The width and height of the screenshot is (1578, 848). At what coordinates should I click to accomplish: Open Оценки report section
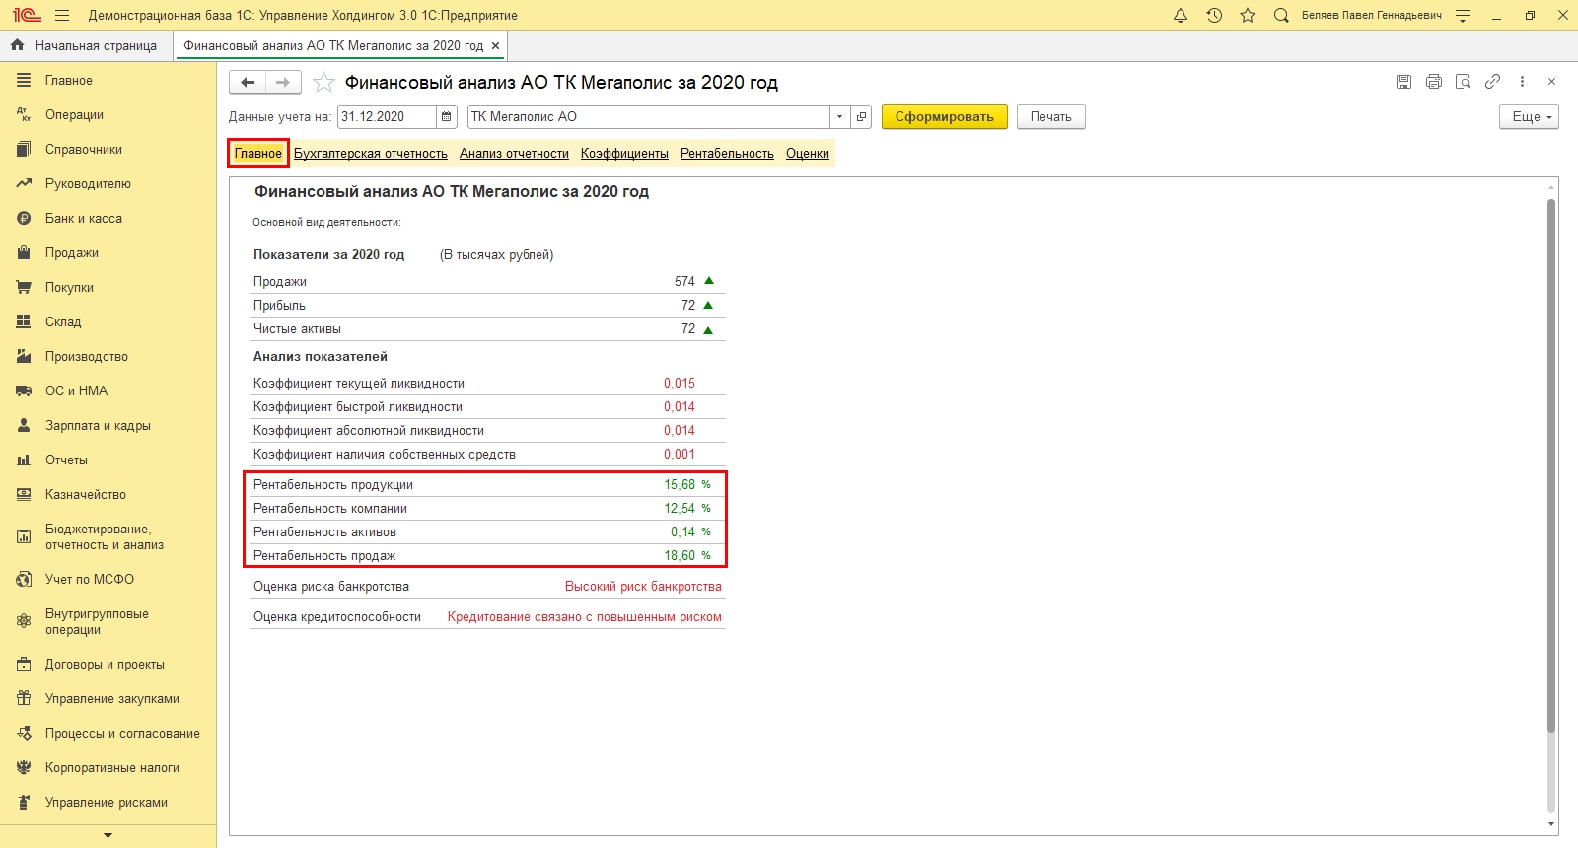tap(808, 154)
